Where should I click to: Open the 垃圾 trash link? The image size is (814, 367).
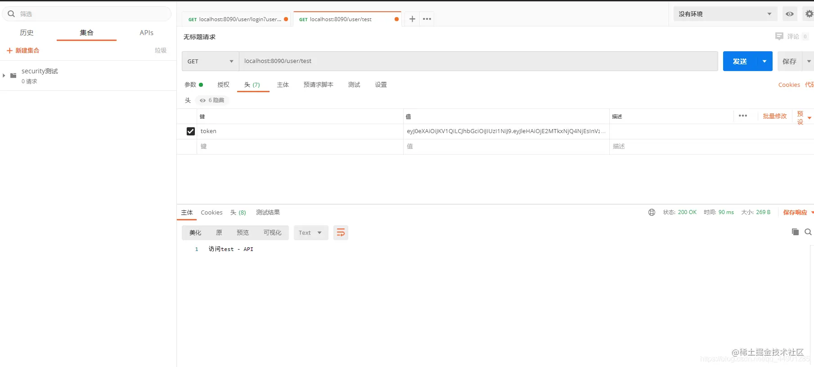(161, 51)
